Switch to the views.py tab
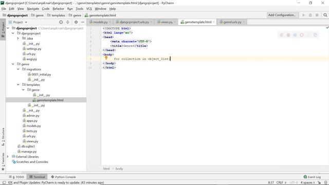329x185 pixels. [x=167, y=22]
